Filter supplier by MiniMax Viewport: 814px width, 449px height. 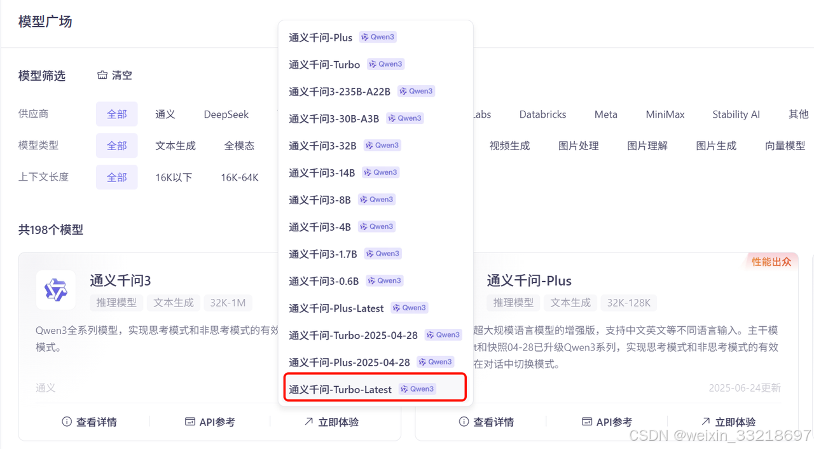pos(665,114)
